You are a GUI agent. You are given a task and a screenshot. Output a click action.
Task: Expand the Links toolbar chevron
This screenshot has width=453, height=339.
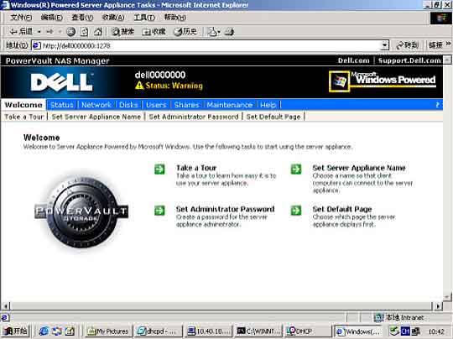click(448, 44)
